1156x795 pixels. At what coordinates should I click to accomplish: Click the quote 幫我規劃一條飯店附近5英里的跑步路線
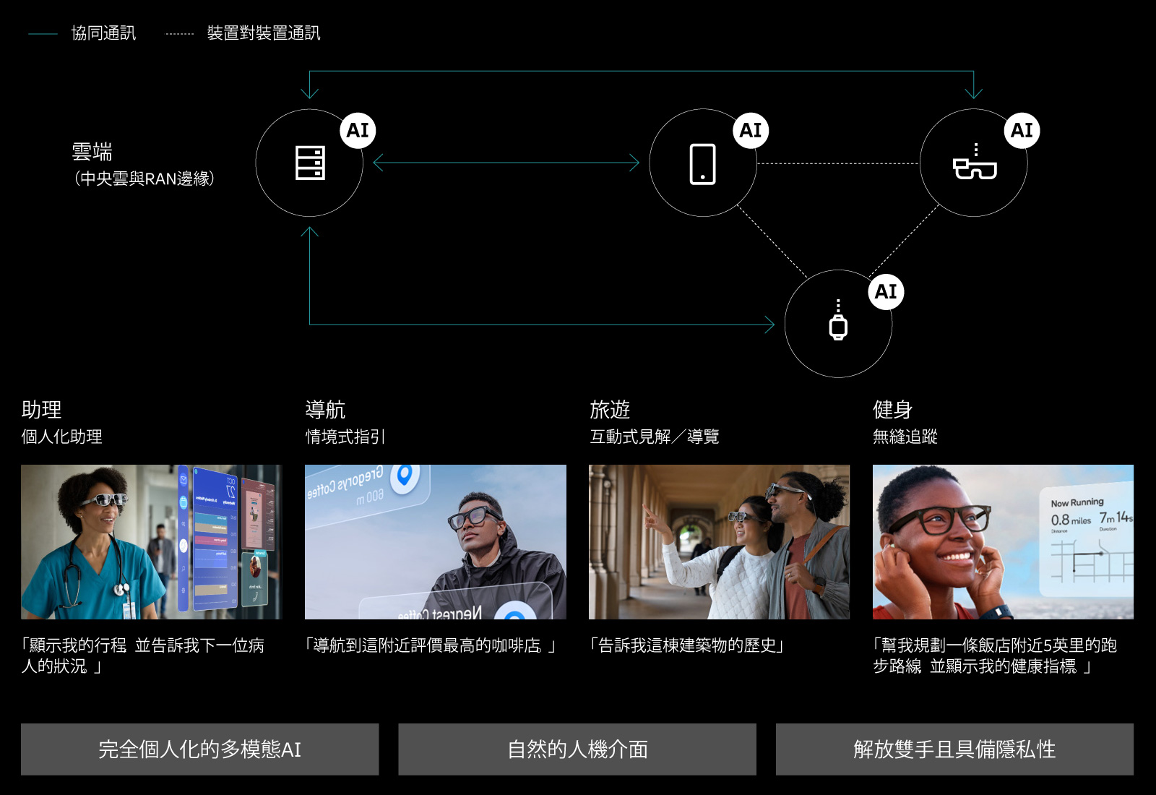click(x=995, y=656)
